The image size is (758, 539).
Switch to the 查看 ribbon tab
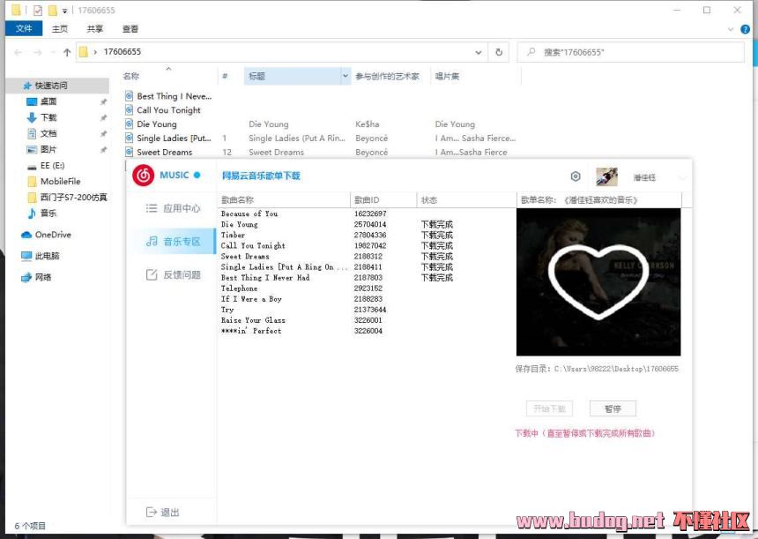tap(130, 29)
